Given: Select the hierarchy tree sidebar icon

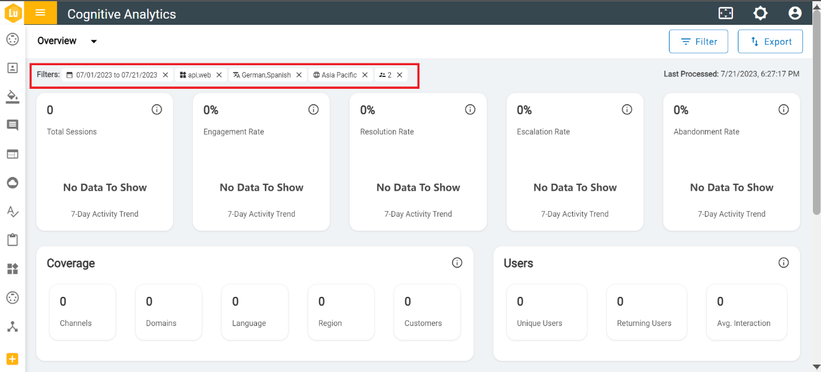Looking at the screenshot, I should [12, 326].
